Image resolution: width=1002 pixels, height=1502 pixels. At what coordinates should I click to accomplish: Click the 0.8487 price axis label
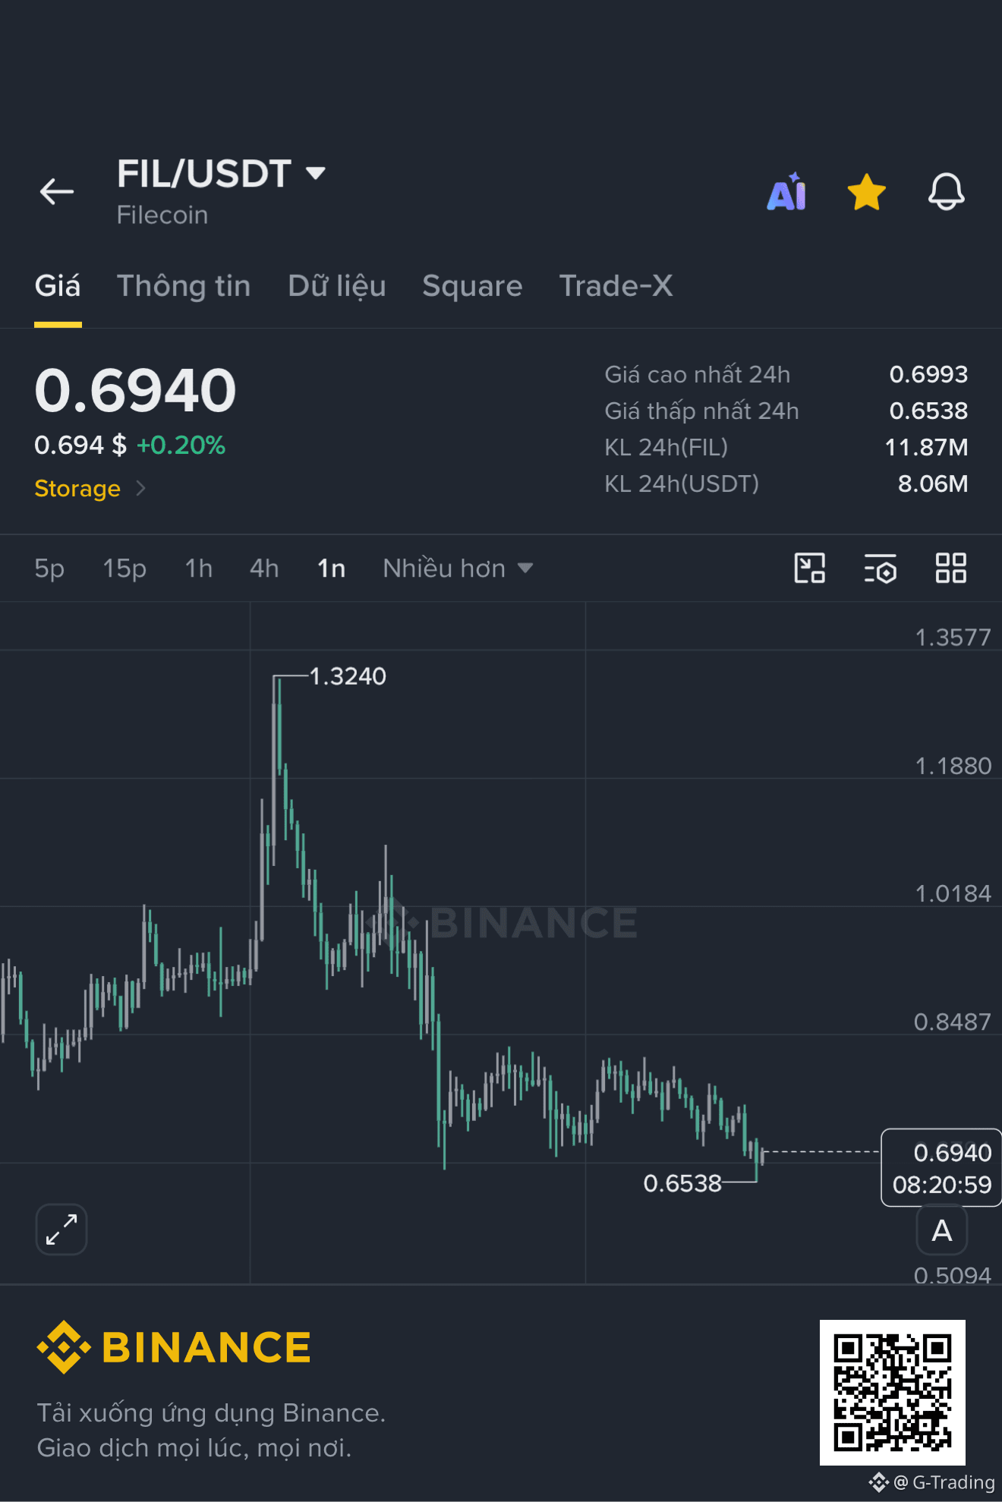[x=953, y=1022]
